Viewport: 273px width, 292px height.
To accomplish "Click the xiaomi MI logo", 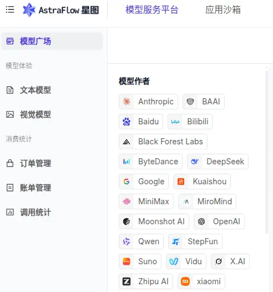I will 185,281.
